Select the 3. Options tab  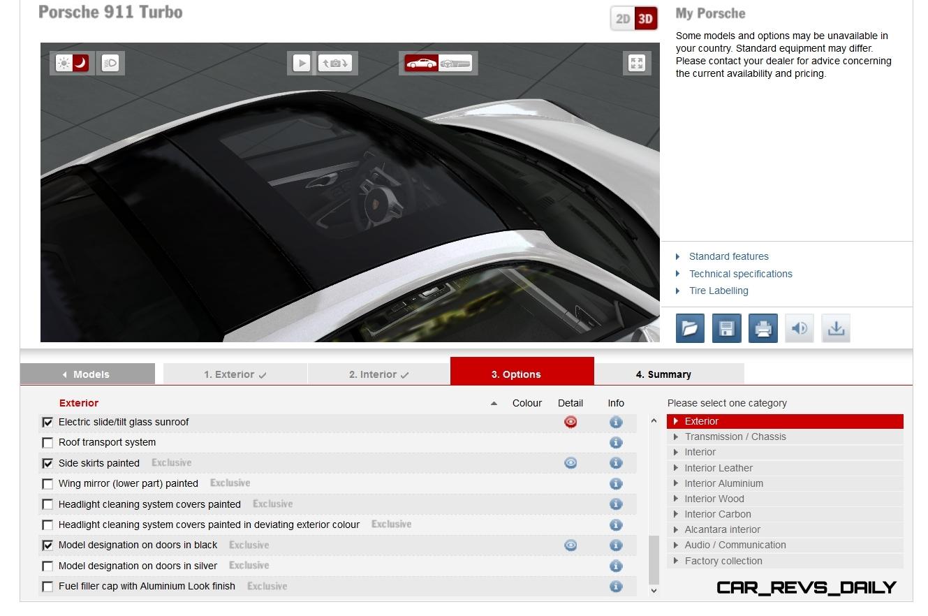(522, 372)
